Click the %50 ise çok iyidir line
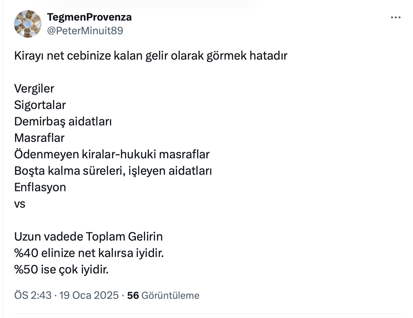 (x=61, y=270)
